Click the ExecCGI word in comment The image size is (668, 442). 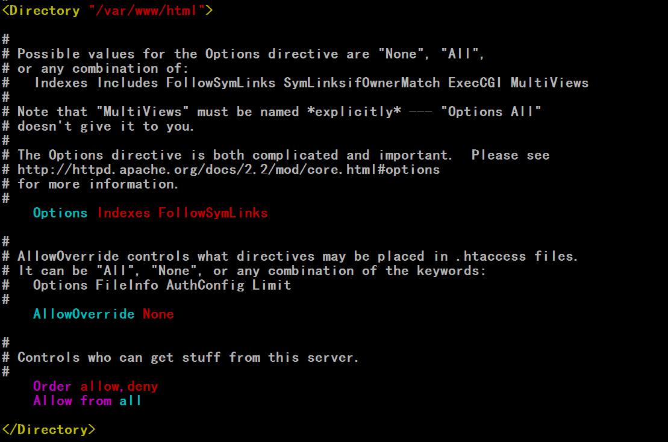click(475, 82)
